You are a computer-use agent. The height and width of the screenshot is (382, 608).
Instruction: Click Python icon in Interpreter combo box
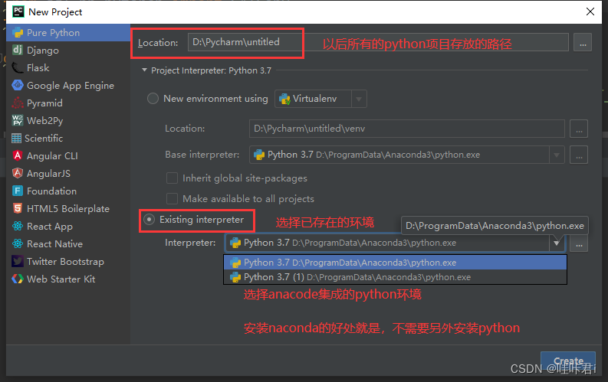[235, 243]
